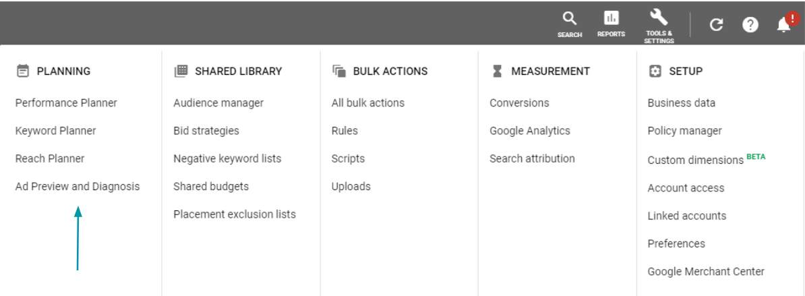Click the Bulk Actions stacked-pages icon
Screen dimensions: 805x296
coord(338,71)
